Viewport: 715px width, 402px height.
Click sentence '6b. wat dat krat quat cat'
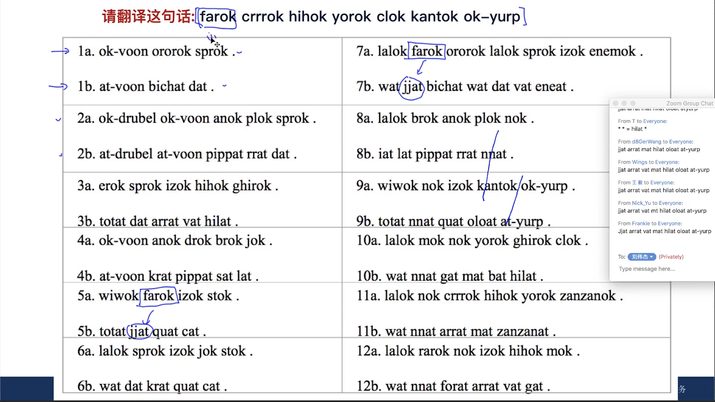152,386
